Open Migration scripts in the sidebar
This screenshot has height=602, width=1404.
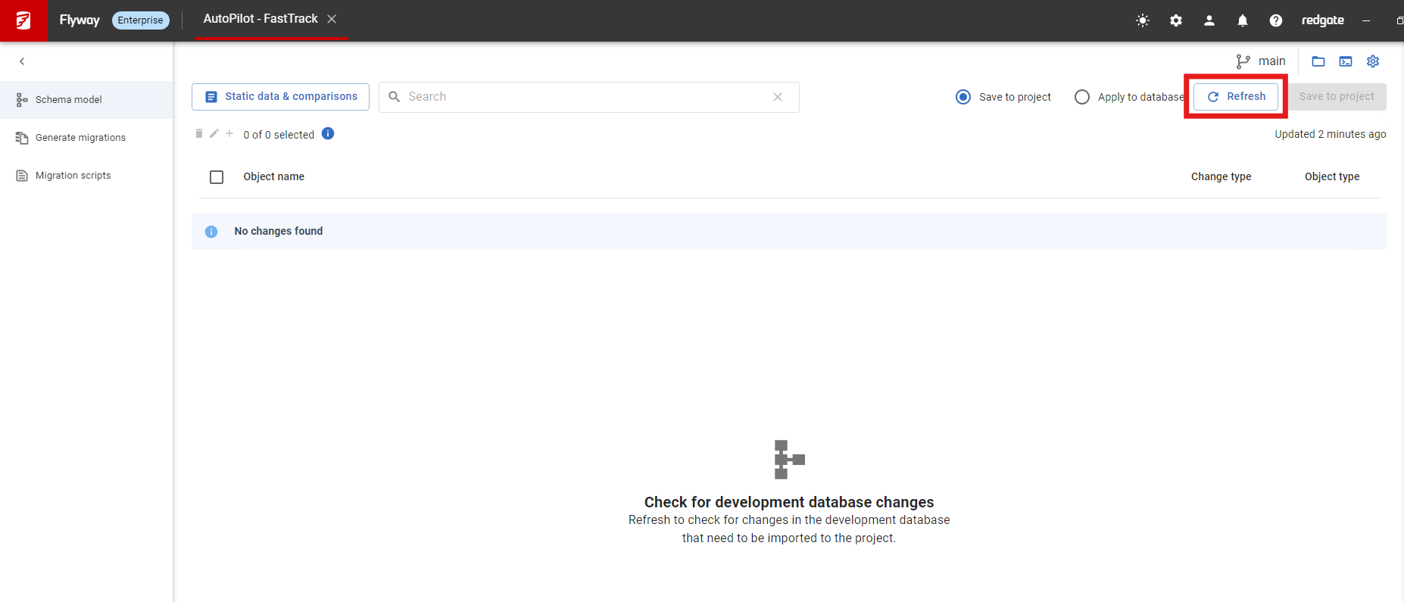[73, 176]
